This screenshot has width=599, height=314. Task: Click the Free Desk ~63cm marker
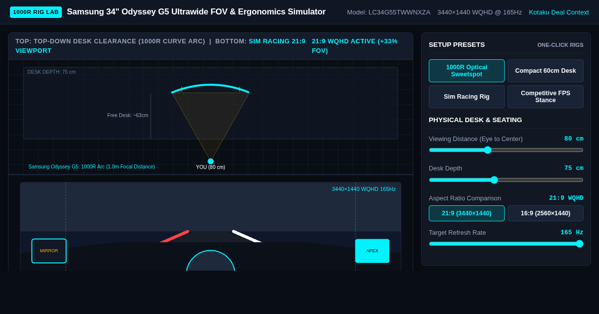(128, 116)
